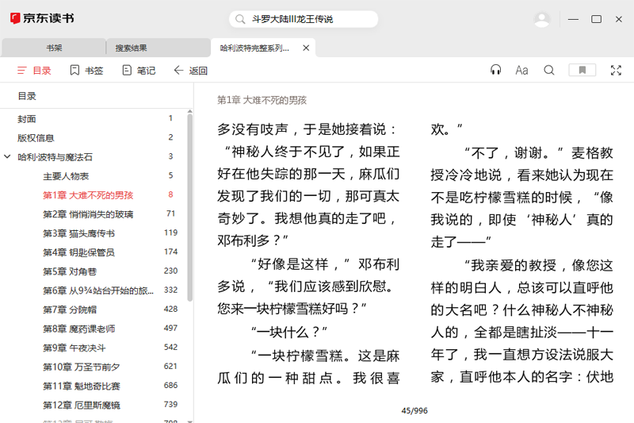The height and width of the screenshot is (423, 634).
Task: Open the 目录 table of contents panel
Action: point(34,71)
